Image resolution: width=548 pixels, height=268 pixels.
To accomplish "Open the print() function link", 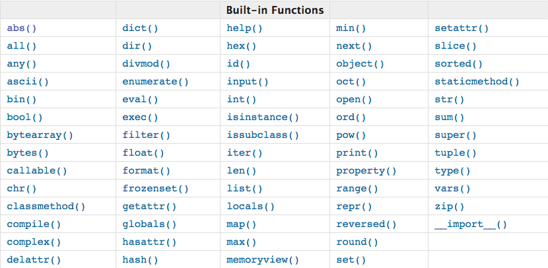I will pos(357,153).
